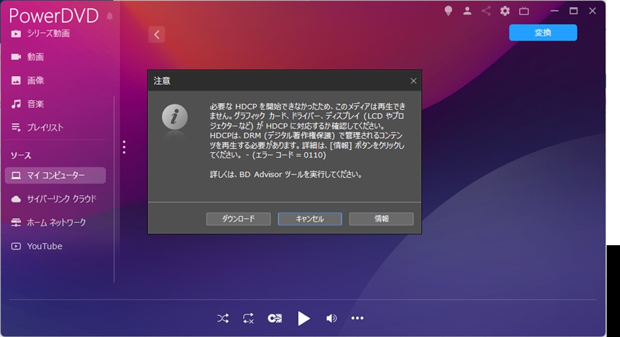Minimize the PowerDVD window

pyautogui.click(x=555, y=11)
